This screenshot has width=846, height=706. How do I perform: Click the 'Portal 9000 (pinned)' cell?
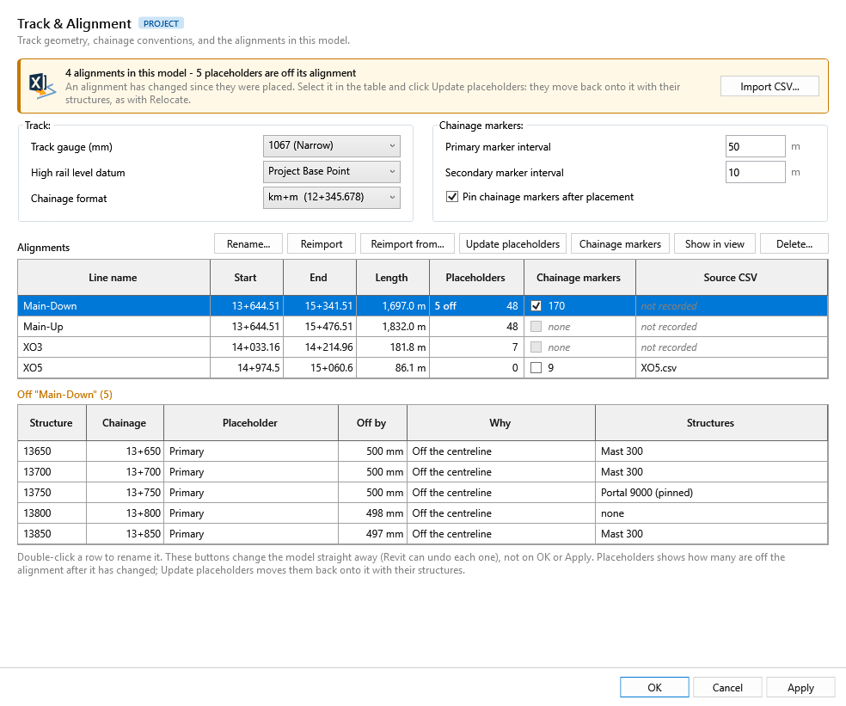coord(711,492)
